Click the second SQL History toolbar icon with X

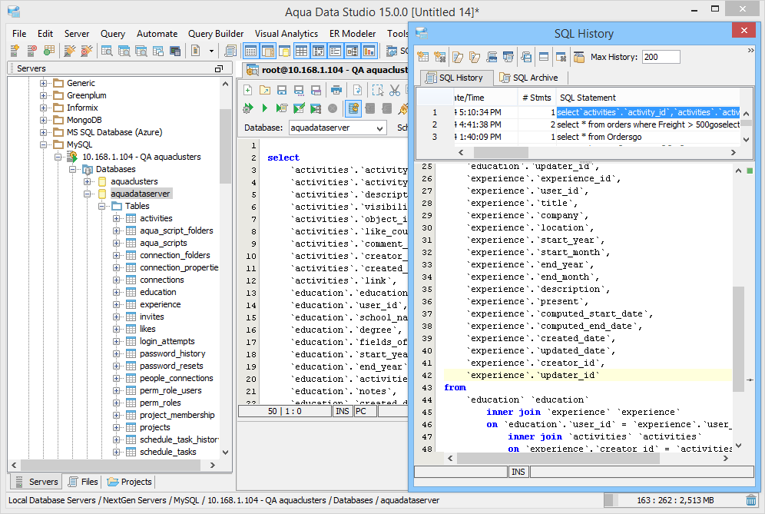439,57
